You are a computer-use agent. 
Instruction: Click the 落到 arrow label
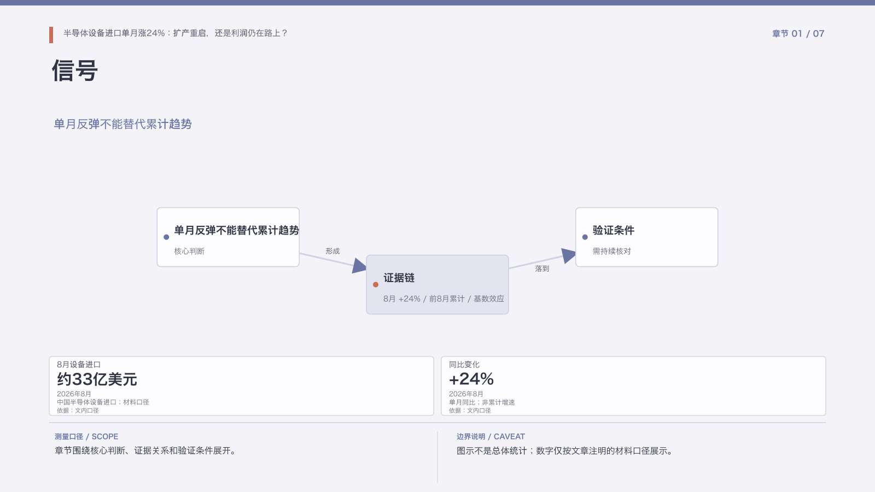click(542, 268)
